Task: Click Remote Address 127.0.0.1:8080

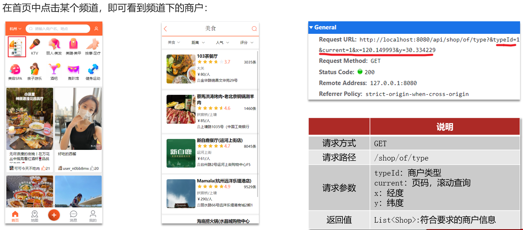Action: 393,83
